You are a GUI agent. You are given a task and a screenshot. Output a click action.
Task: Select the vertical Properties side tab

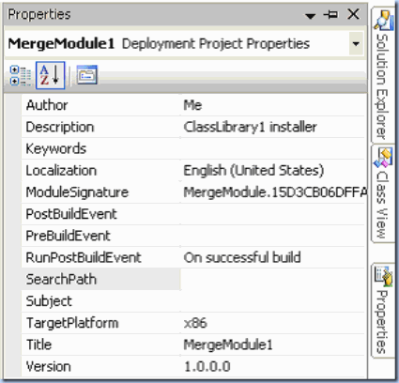tap(382, 311)
